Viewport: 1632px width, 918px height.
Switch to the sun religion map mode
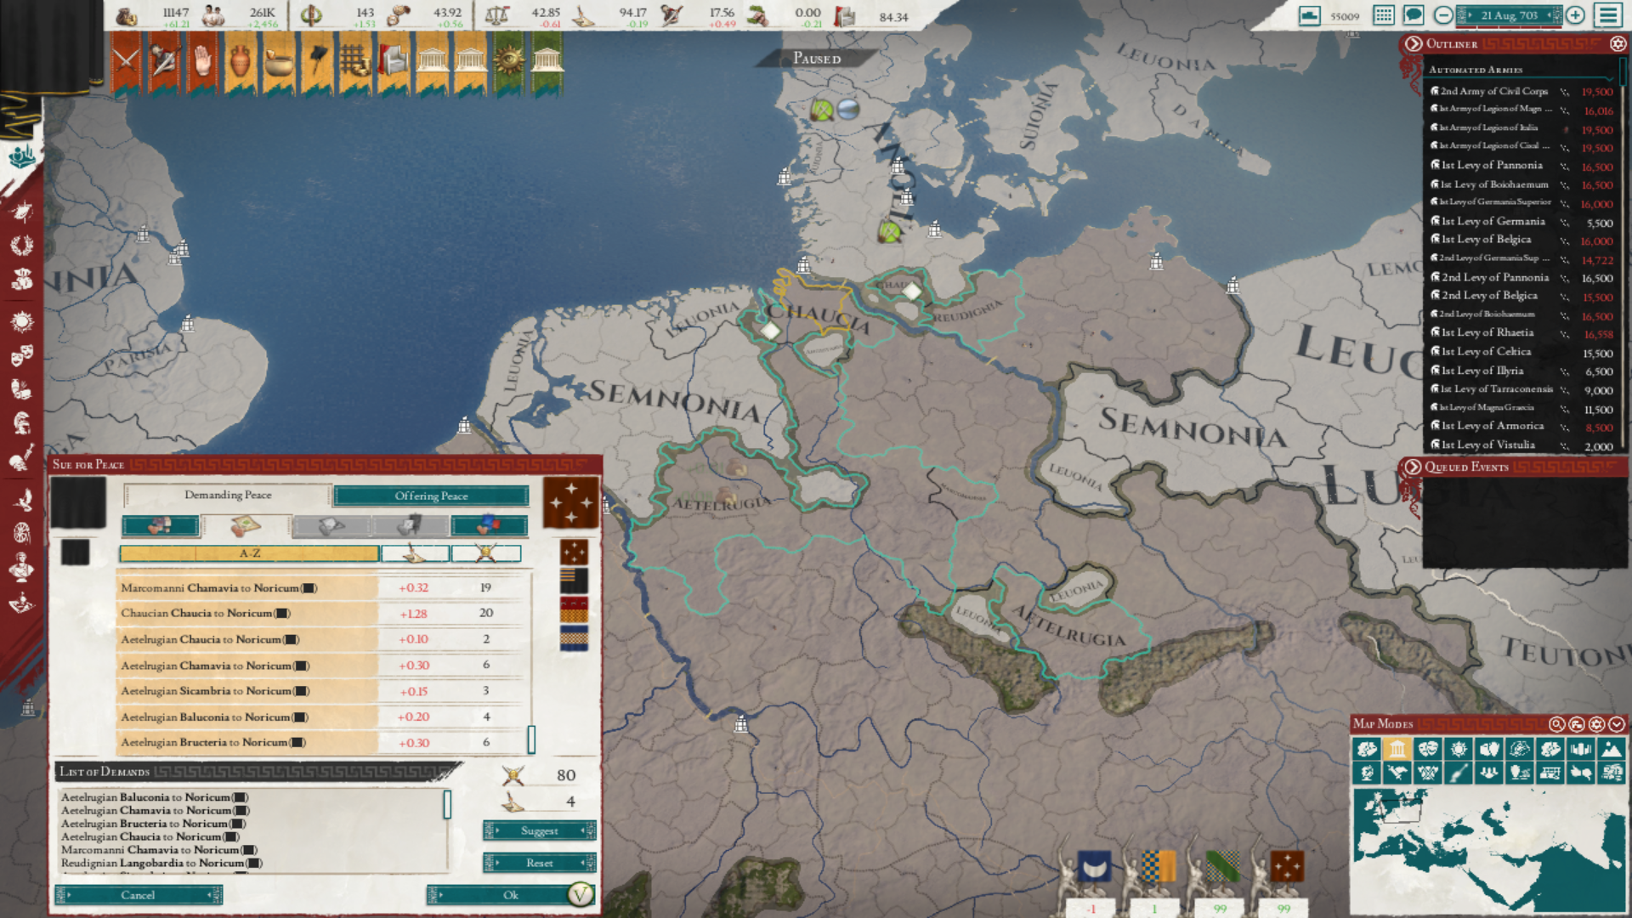[1459, 749]
